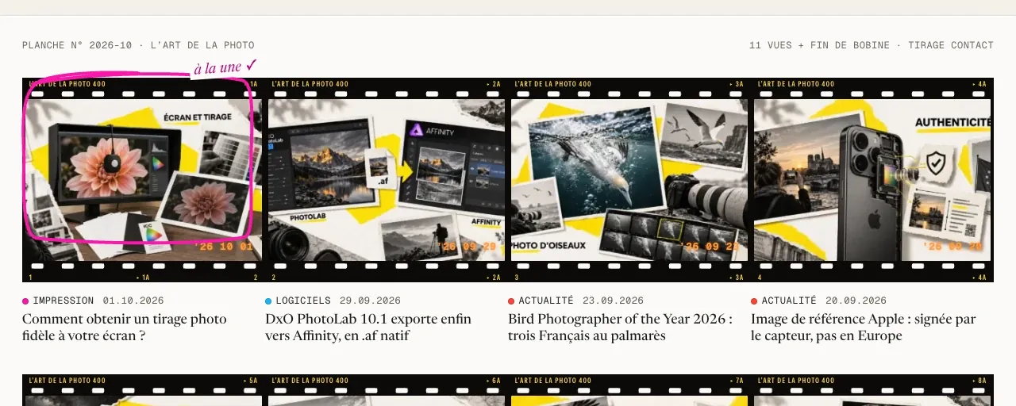Click the date 01.10.2026
Viewport: 1016px width, 406px height.
(133, 301)
